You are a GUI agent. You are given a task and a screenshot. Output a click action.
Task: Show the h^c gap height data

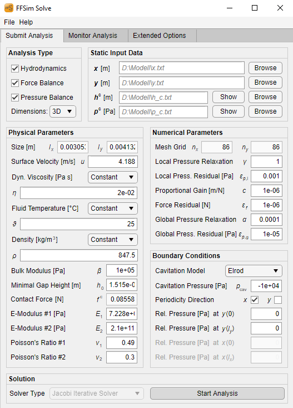pyautogui.click(x=229, y=97)
